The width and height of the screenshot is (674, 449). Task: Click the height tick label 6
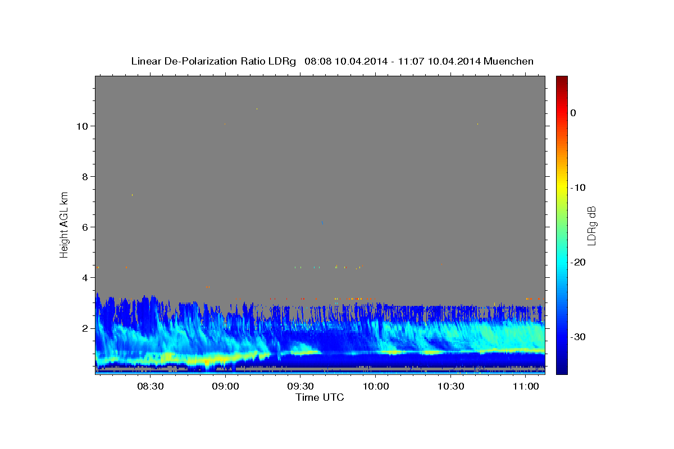(x=85, y=227)
